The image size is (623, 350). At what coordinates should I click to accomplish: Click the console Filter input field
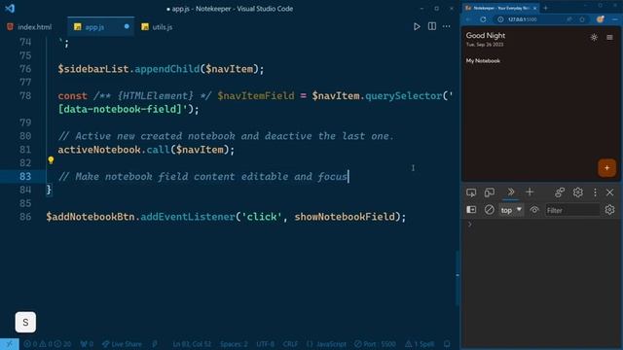point(572,210)
